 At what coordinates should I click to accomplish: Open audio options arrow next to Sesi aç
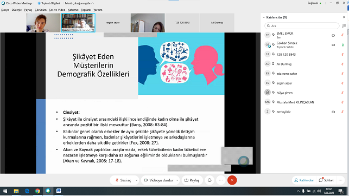[136, 180]
